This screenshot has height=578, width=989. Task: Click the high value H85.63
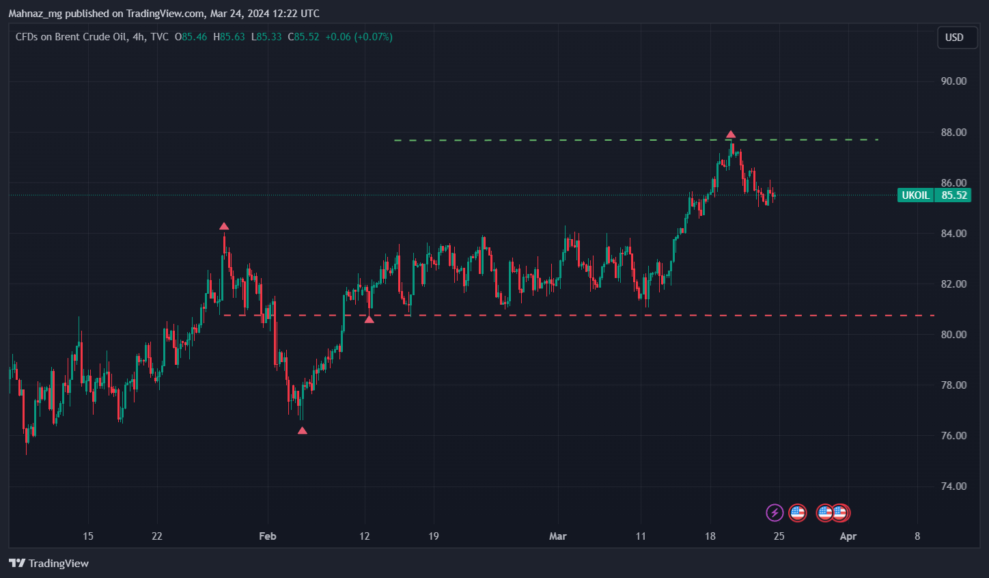click(x=229, y=37)
